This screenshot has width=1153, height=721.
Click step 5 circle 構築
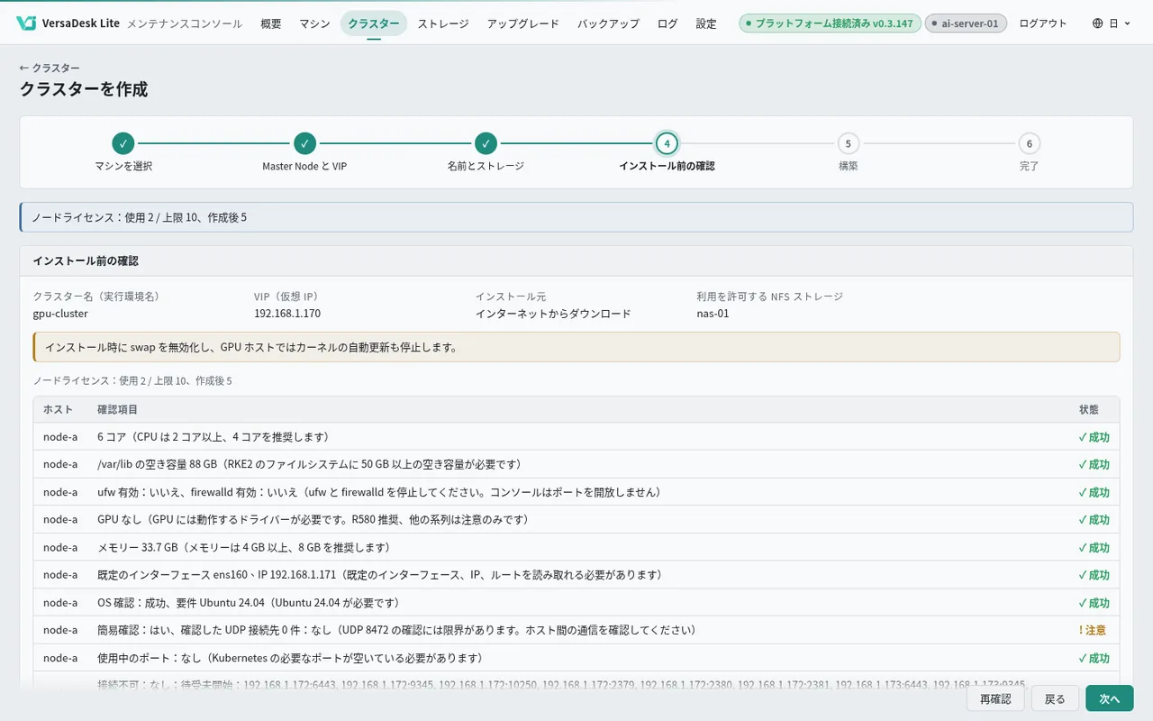848,143
